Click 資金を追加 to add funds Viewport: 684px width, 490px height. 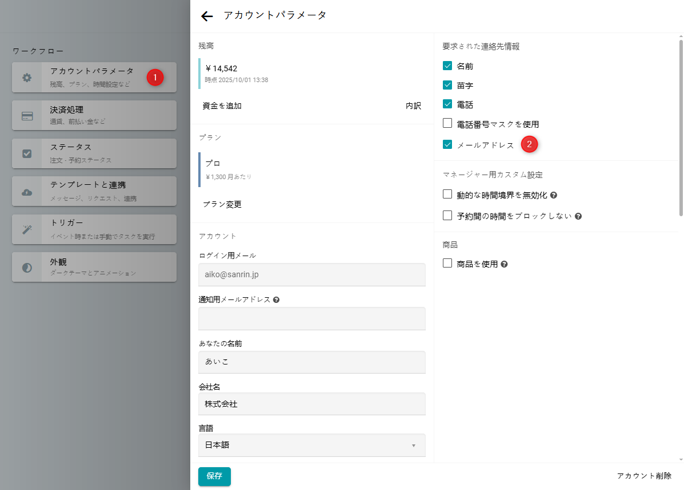(x=222, y=106)
